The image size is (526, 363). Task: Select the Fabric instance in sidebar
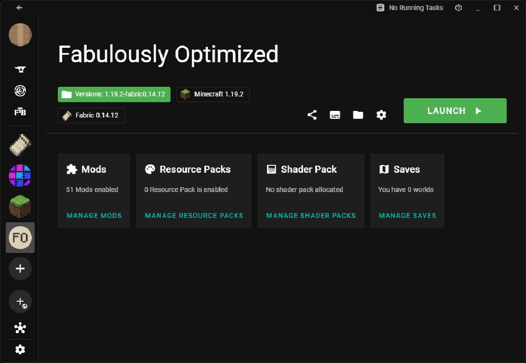point(20,146)
